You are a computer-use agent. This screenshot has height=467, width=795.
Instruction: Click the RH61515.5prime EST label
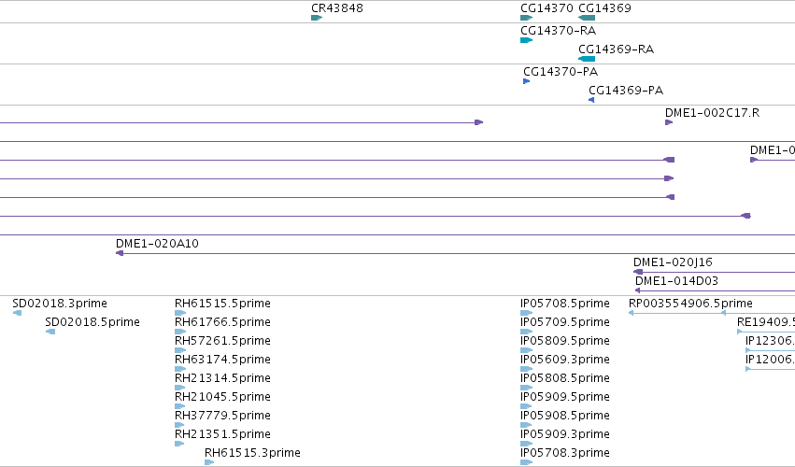point(222,304)
